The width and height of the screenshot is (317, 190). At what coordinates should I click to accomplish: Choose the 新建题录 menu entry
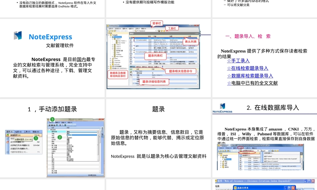click(24, 135)
